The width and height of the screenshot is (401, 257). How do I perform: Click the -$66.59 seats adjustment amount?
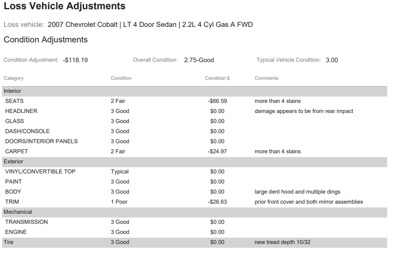(x=217, y=101)
